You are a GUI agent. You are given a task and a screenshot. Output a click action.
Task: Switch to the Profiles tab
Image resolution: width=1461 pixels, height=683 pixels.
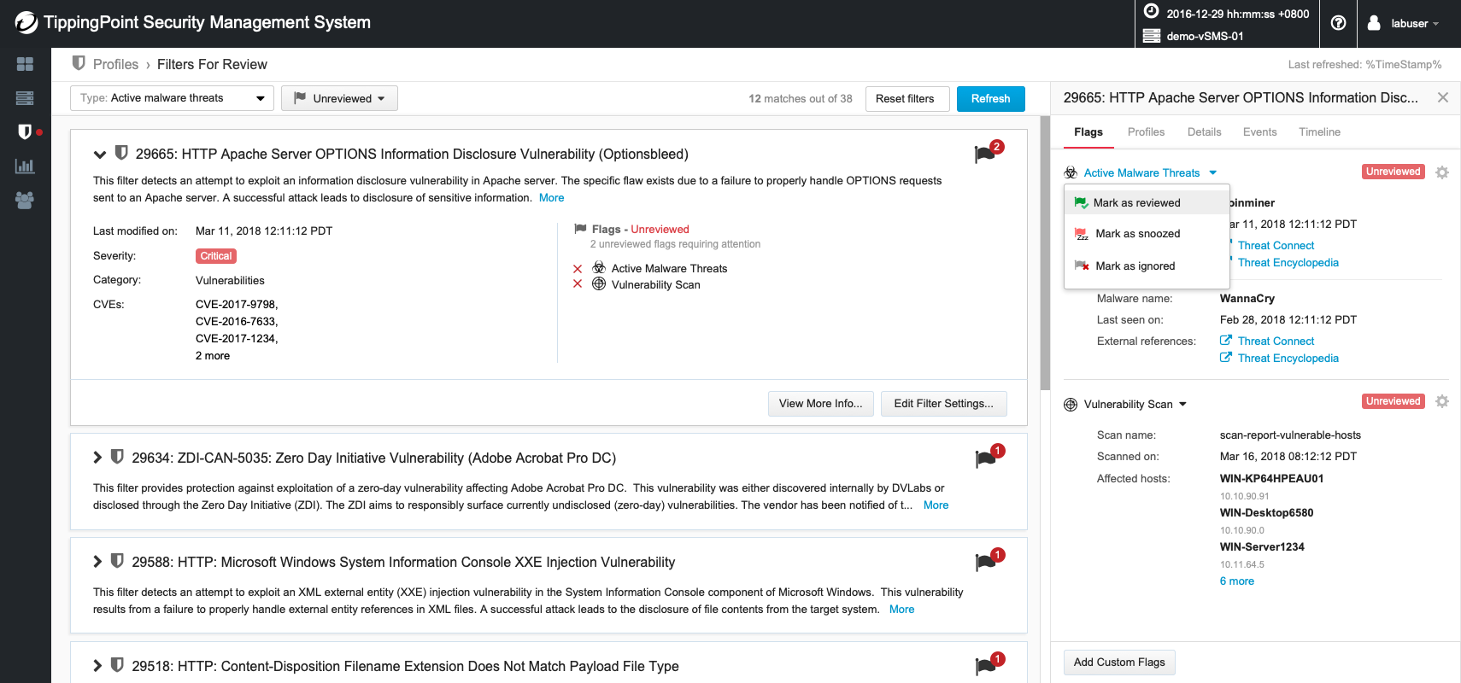point(1146,132)
